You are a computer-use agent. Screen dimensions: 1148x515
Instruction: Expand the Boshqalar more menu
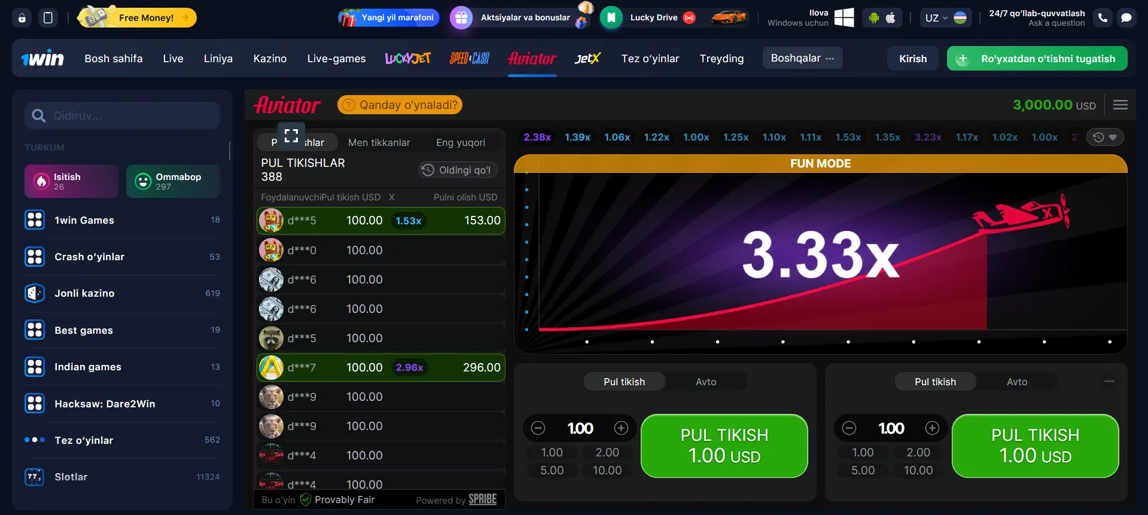(x=802, y=58)
